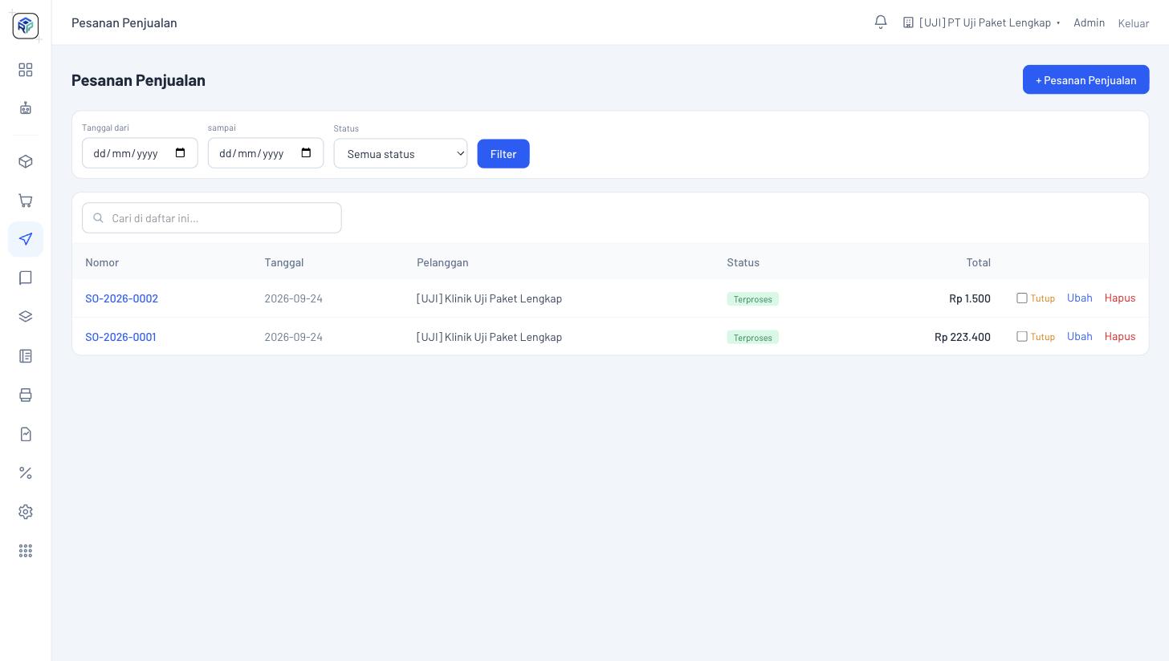Screen dimensions: 1169x661
Task: Click Hapus for SO-2026-0002
Action: (1120, 298)
